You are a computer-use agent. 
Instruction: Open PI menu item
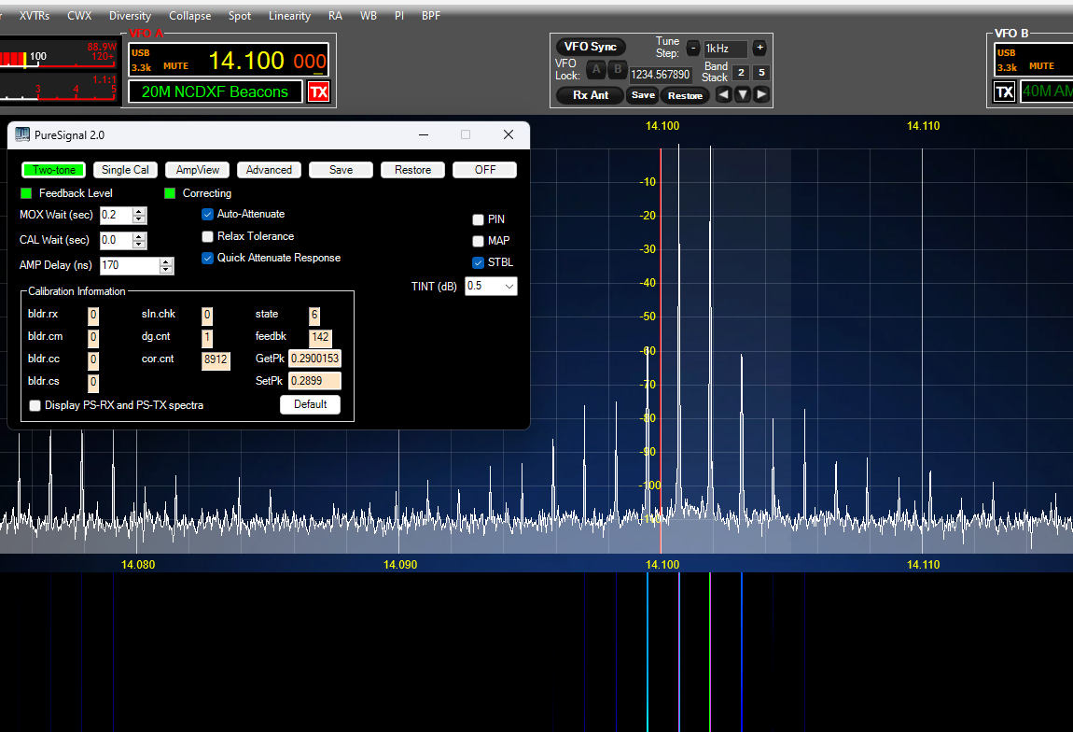pos(399,16)
